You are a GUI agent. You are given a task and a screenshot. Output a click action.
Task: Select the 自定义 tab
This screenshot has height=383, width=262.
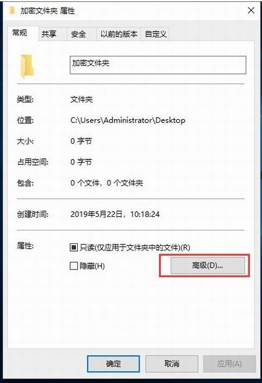click(x=155, y=34)
